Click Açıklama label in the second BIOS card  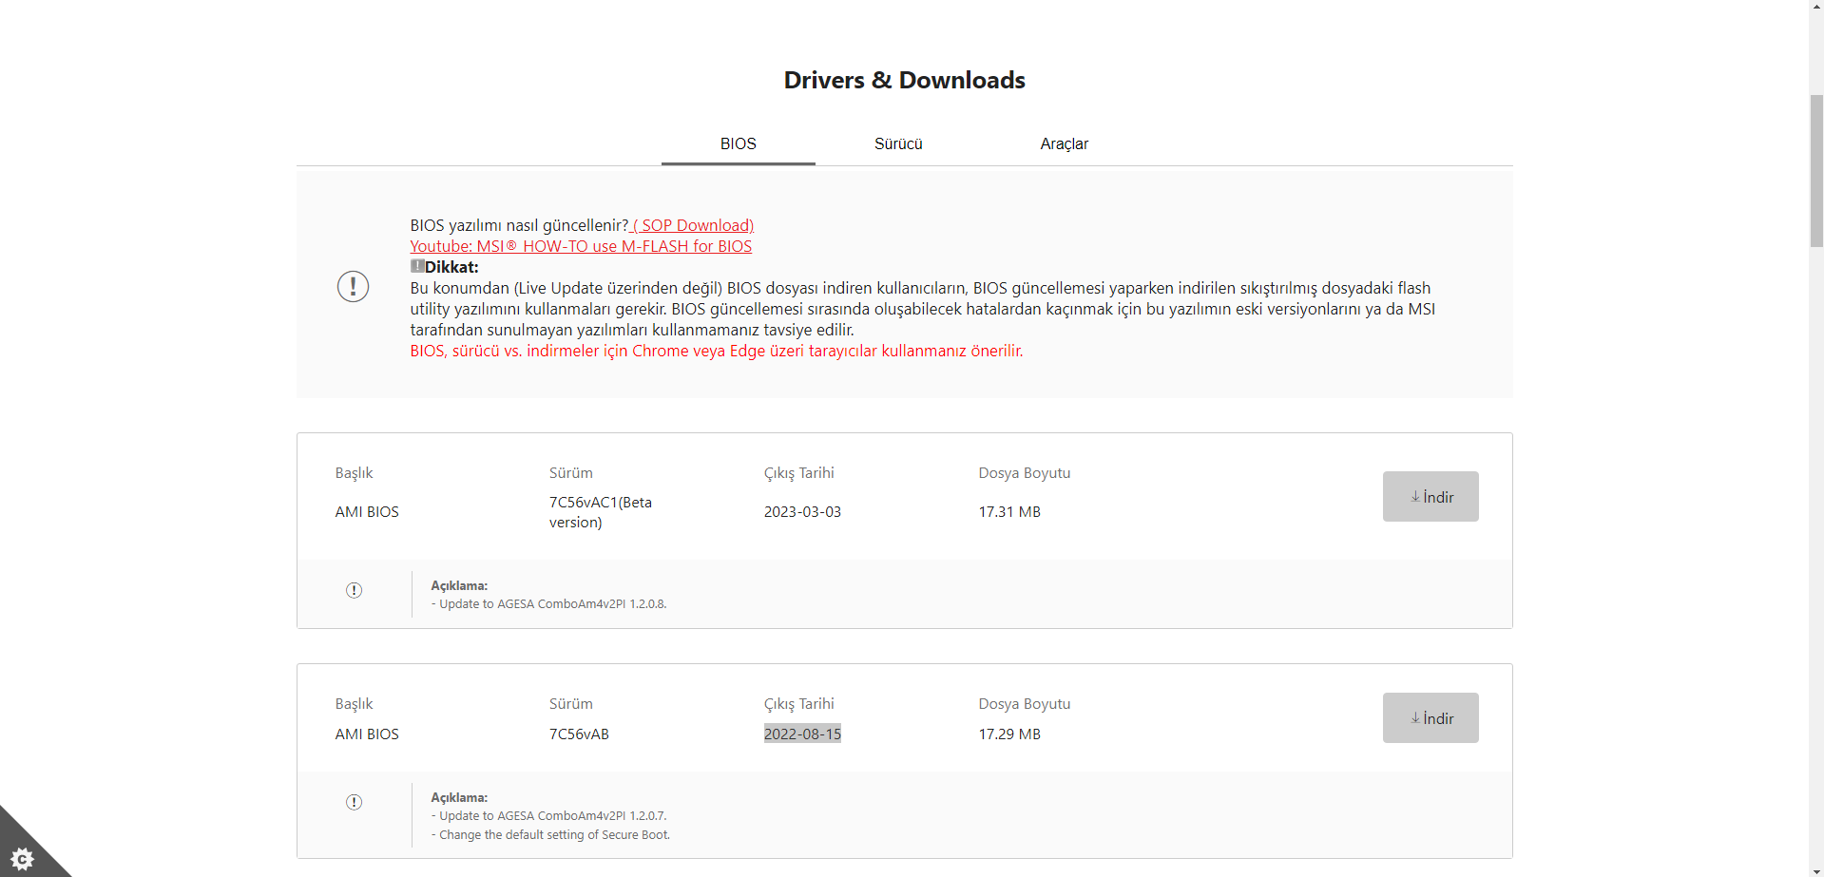tap(459, 797)
